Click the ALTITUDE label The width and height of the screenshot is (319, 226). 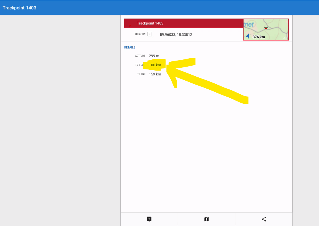click(140, 56)
